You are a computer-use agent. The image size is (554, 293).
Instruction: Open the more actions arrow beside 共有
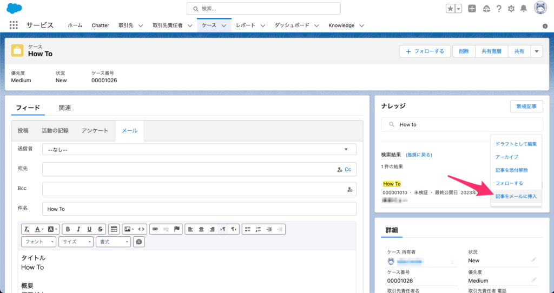coord(536,51)
